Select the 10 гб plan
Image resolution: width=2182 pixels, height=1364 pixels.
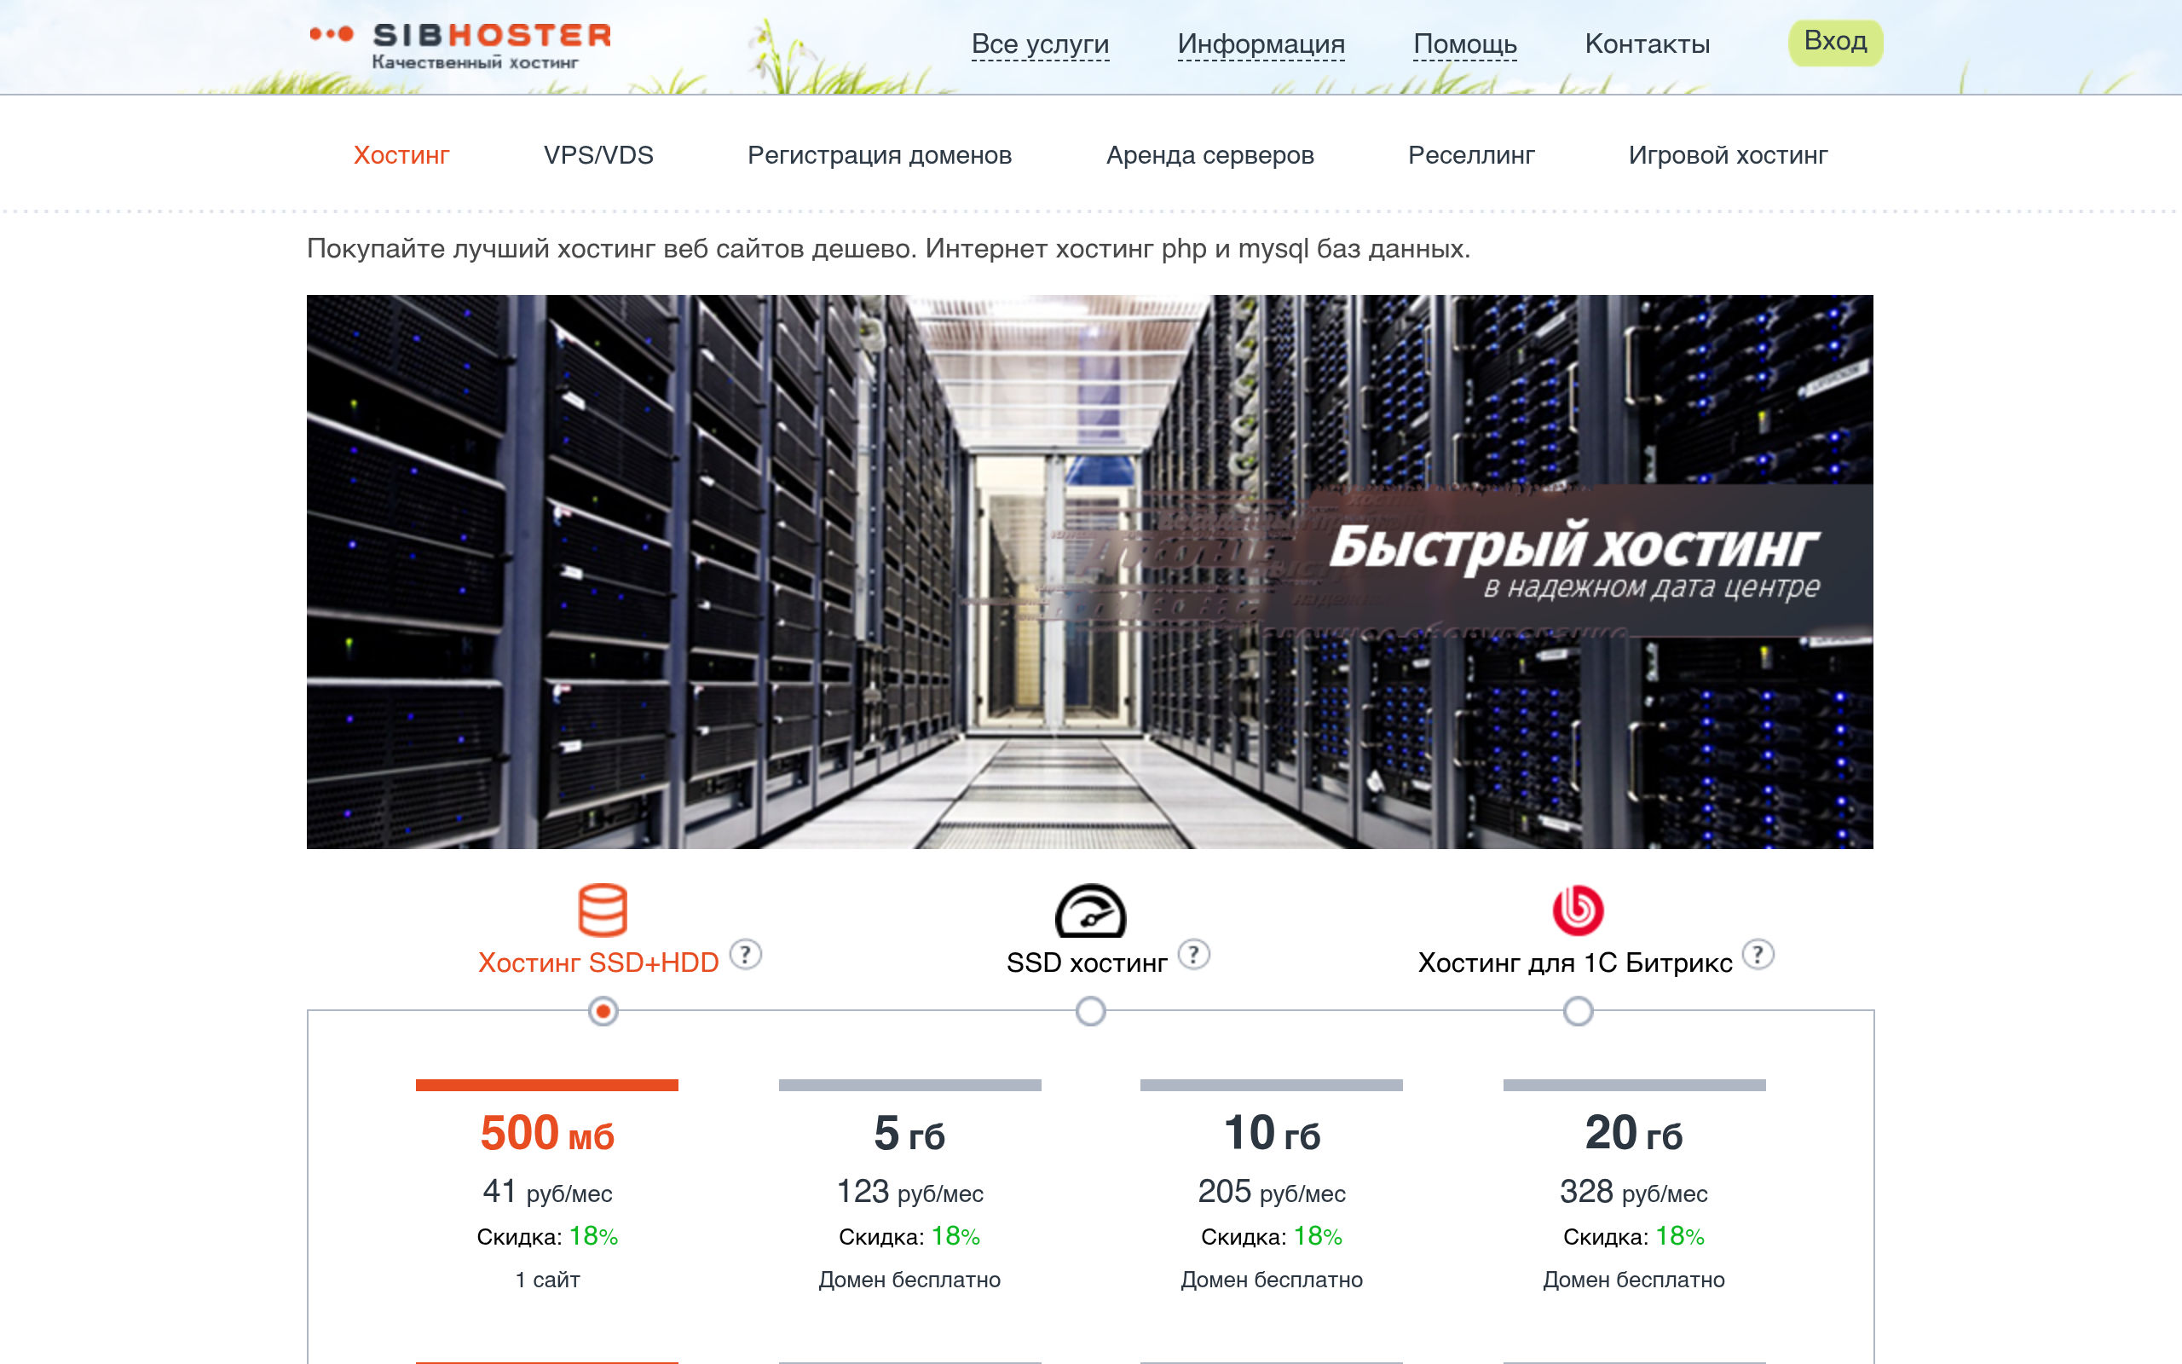(x=1272, y=1132)
